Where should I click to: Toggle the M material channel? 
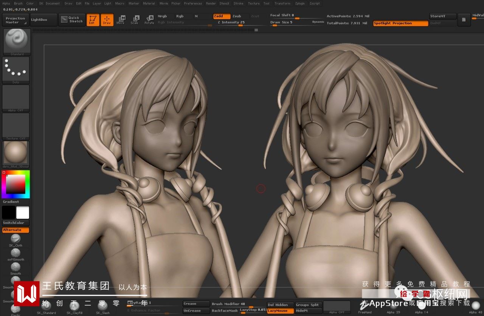tap(202, 16)
